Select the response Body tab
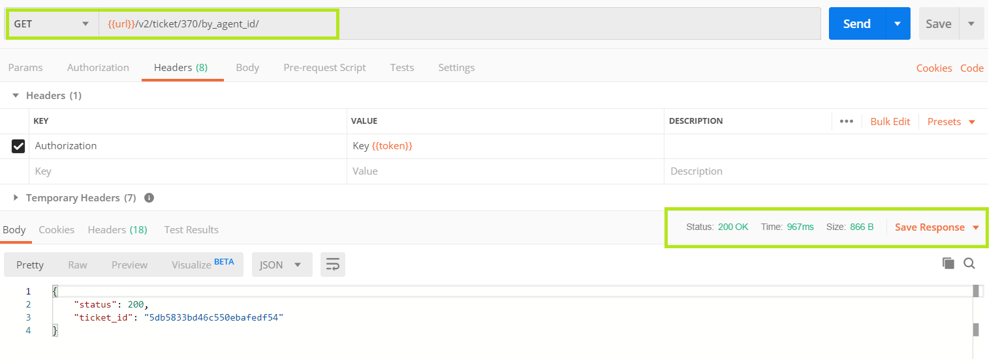The height and width of the screenshot is (359, 998). tap(14, 229)
